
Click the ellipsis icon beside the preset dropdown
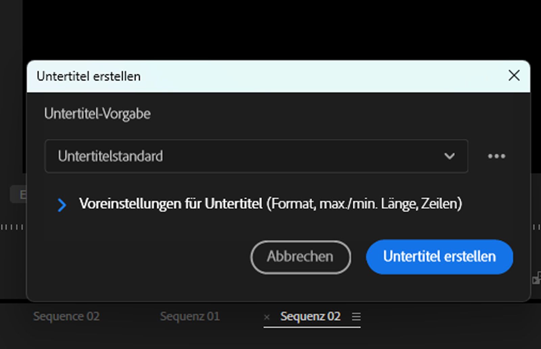[497, 156]
